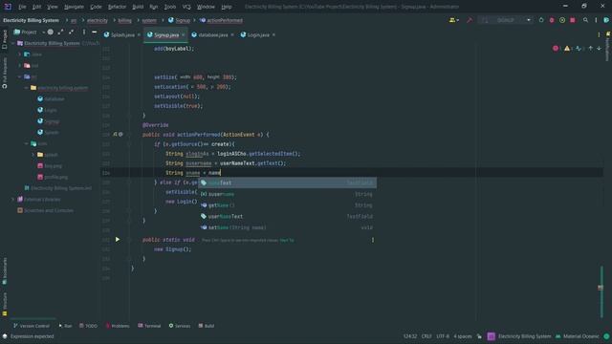Expand the out folder in project tree
Image resolution: width=612 pixels, height=344 pixels.
(19, 66)
